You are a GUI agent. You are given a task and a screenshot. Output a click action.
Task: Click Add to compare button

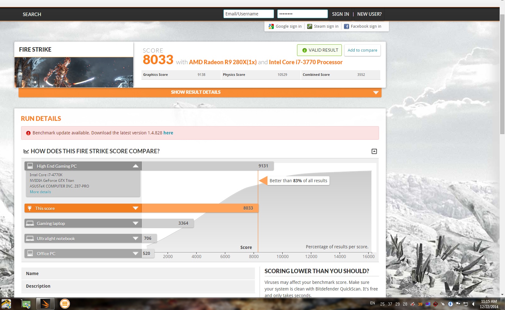coord(362,50)
